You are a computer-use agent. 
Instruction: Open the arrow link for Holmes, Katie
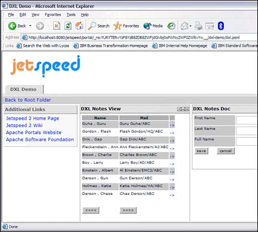[172, 188]
